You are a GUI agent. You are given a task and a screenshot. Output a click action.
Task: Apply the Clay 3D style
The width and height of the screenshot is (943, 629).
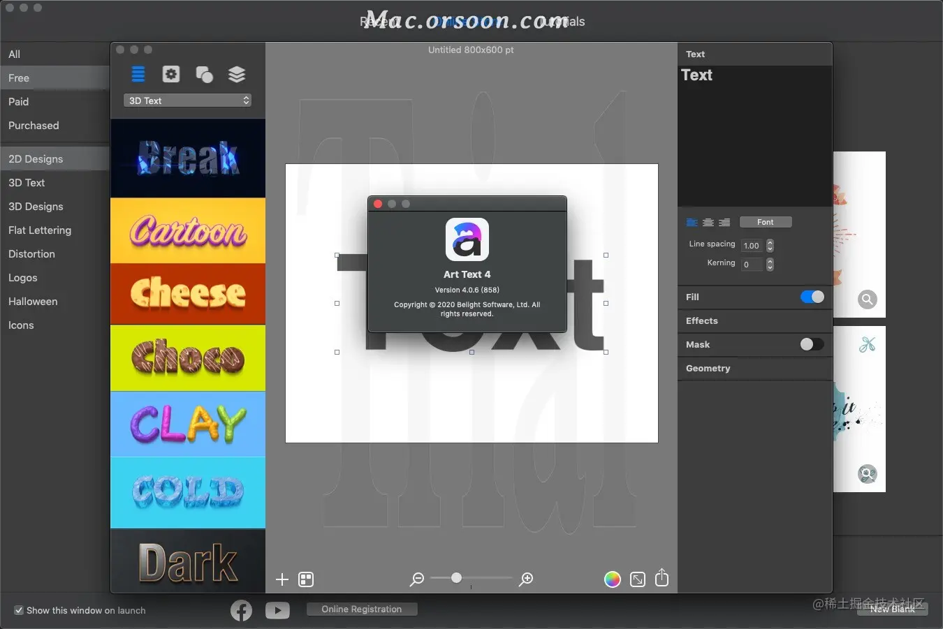point(188,424)
